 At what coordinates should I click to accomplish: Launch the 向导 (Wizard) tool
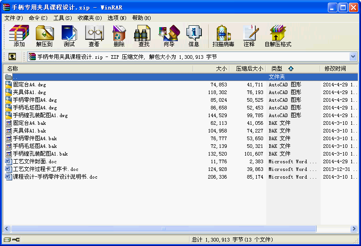(x=169, y=36)
